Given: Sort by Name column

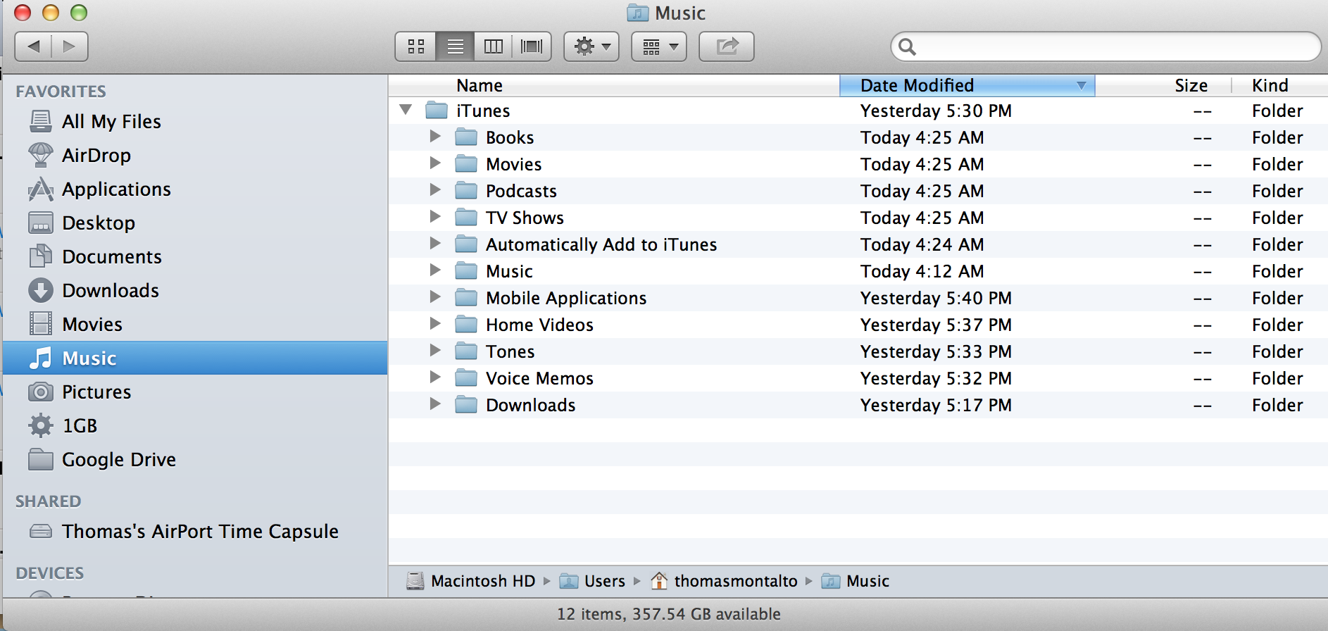Looking at the screenshot, I should click(x=614, y=85).
